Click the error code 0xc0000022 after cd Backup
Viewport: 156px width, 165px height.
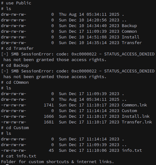(x=84, y=71)
